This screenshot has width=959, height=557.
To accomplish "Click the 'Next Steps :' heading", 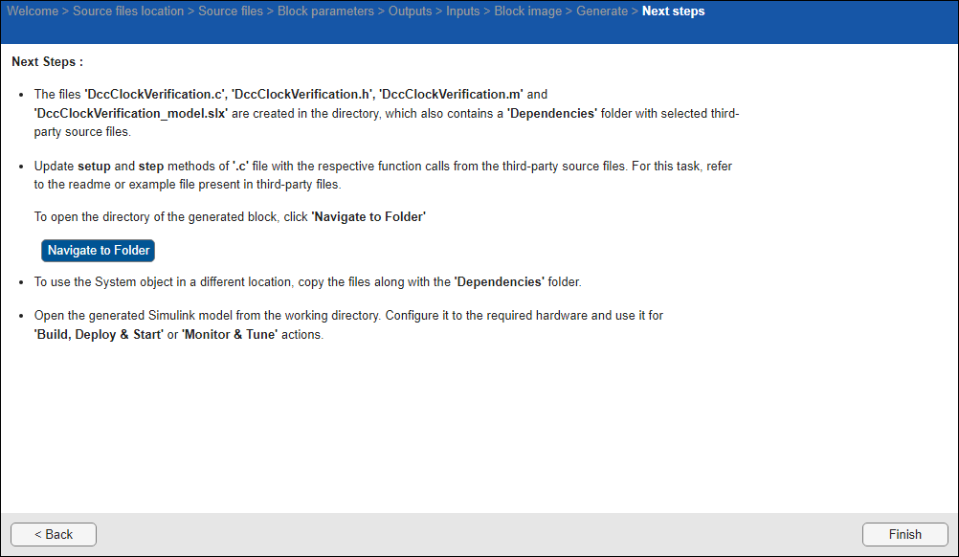I will point(47,62).
